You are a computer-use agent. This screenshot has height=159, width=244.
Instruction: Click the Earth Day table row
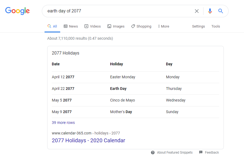pyautogui.click(x=118, y=89)
